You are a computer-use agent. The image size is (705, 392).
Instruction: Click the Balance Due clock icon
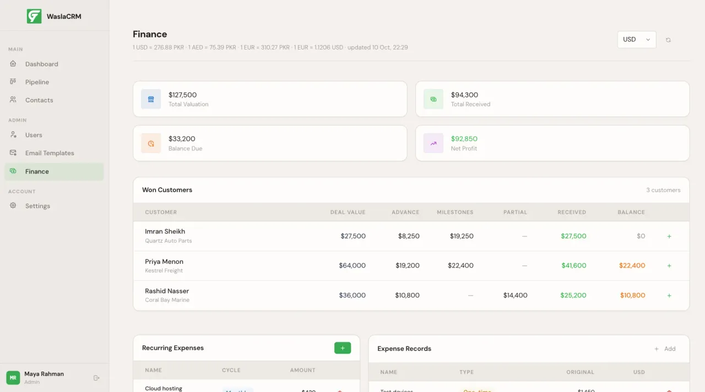click(x=151, y=143)
